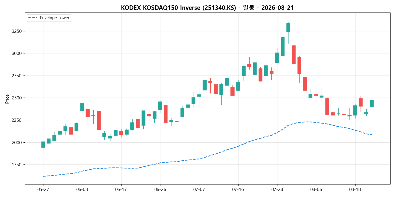Image resolution: width=395 pixels, height=197 pixels.
Task: Click the green candle at 06-08
Action: coord(82,107)
